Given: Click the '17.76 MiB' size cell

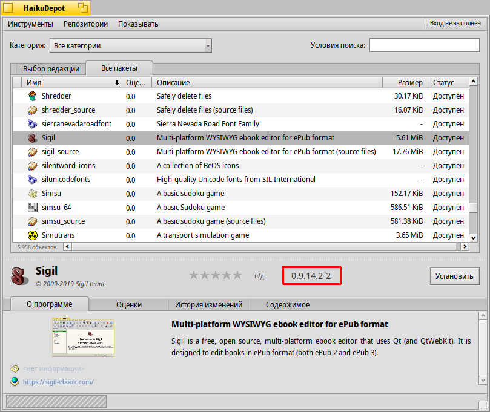Looking at the screenshot, I should pyautogui.click(x=408, y=152).
